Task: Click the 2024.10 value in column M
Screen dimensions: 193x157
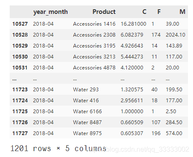Action: 175,35
